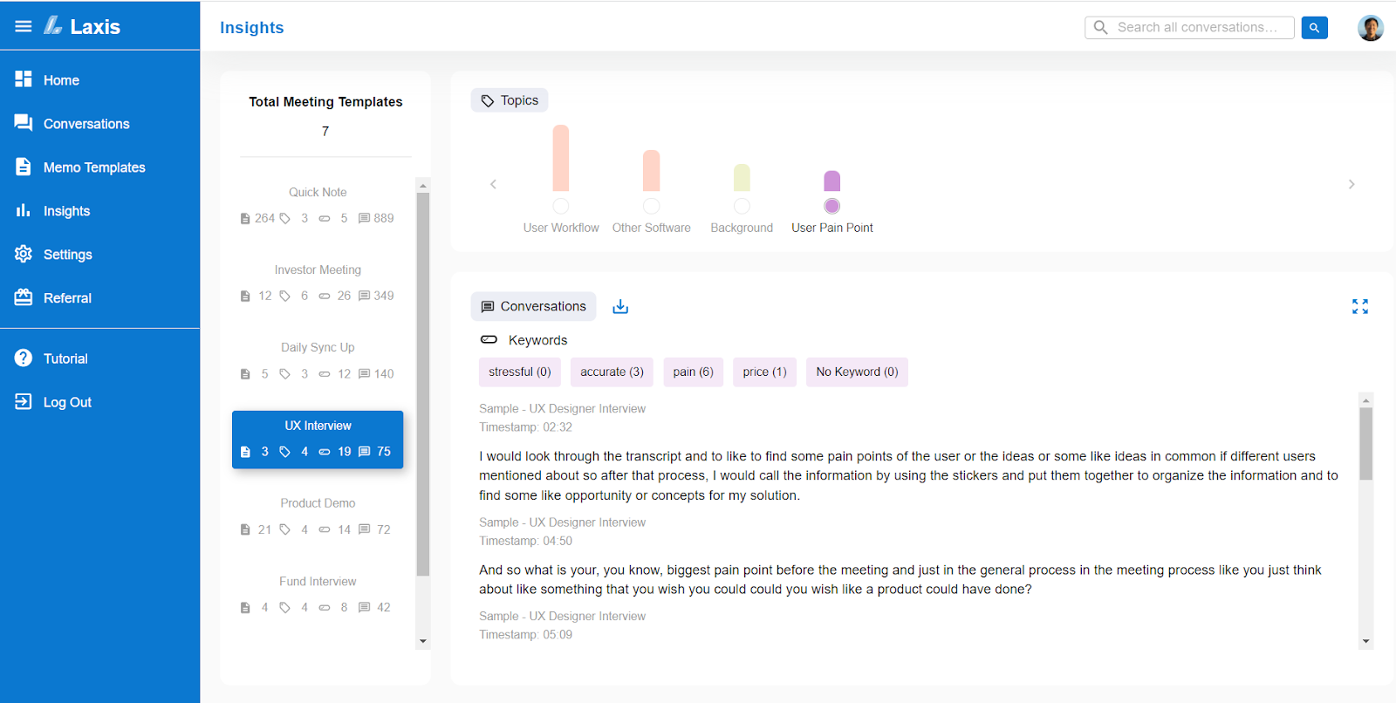This screenshot has width=1396, height=703.
Task: Filter by keyword accurate (3)
Action: (612, 372)
